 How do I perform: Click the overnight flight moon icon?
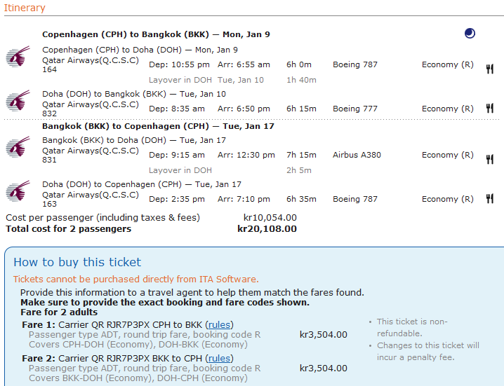tap(470, 34)
